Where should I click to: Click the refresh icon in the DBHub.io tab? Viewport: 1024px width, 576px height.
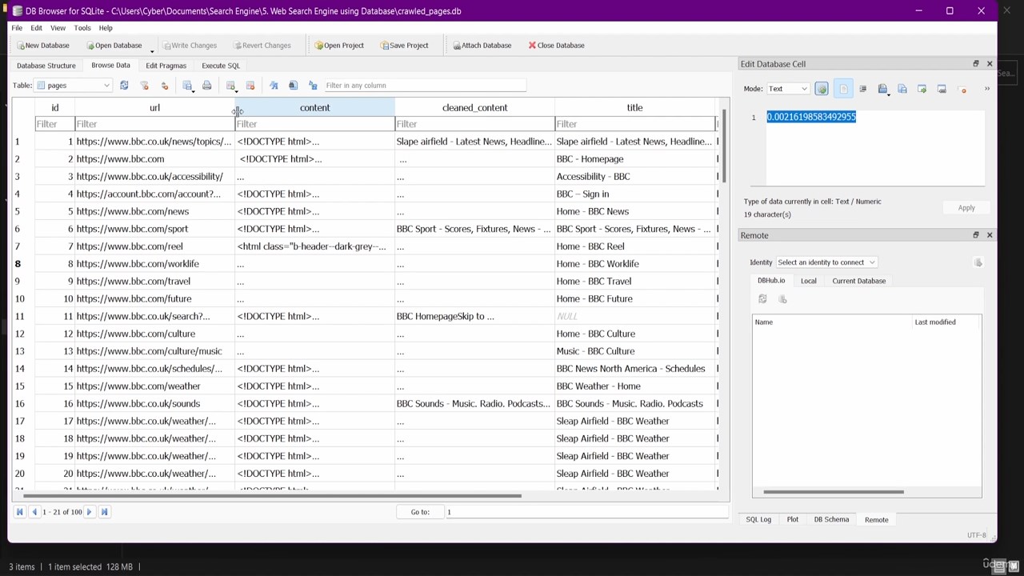tap(762, 299)
